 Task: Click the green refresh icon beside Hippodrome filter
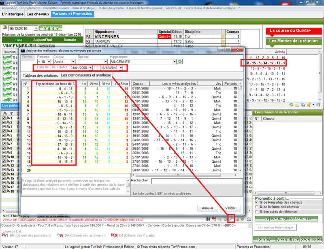(180, 62)
